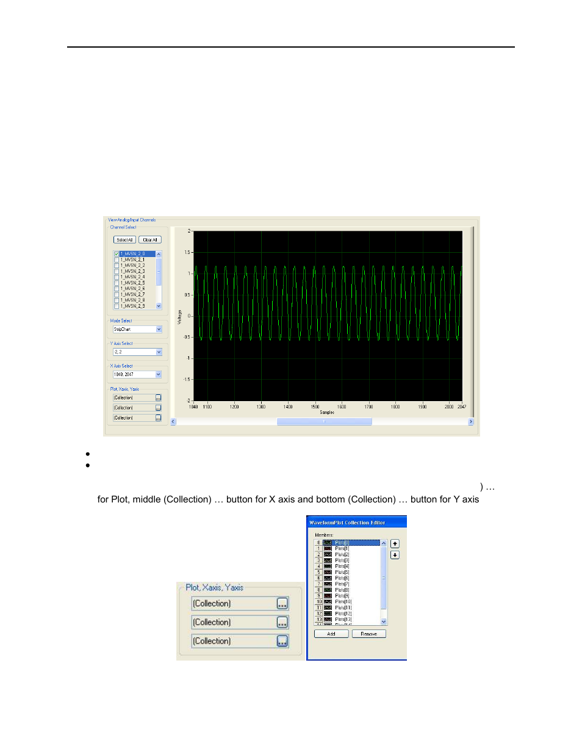Check channel 1_MVSN_2_4

(x=117, y=277)
